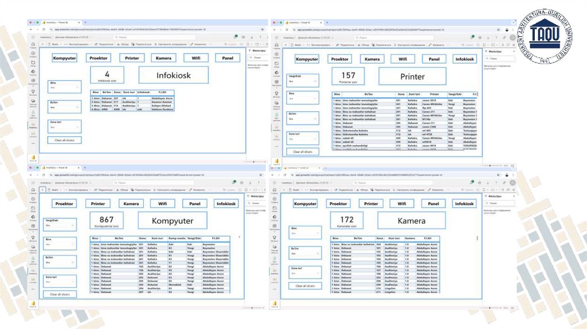
Task: Expand the Xona turi slicer on Kompyuter report
Action: pyautogui.click(x=60, y=280)
